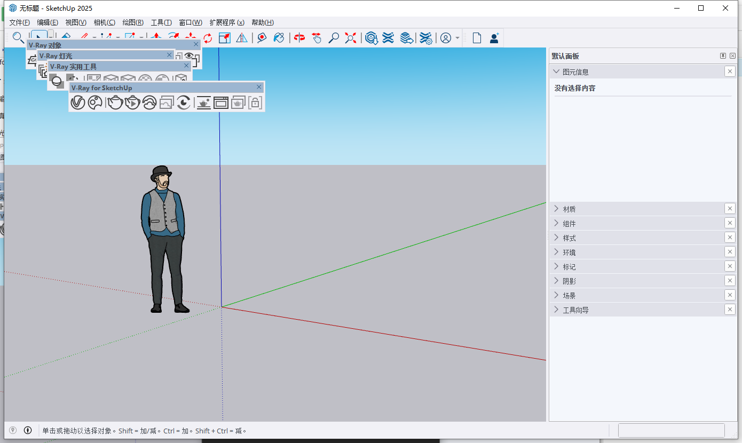Click the Zoom Extents icon
The image size is (742, 443).
click(x=350, y=38)
